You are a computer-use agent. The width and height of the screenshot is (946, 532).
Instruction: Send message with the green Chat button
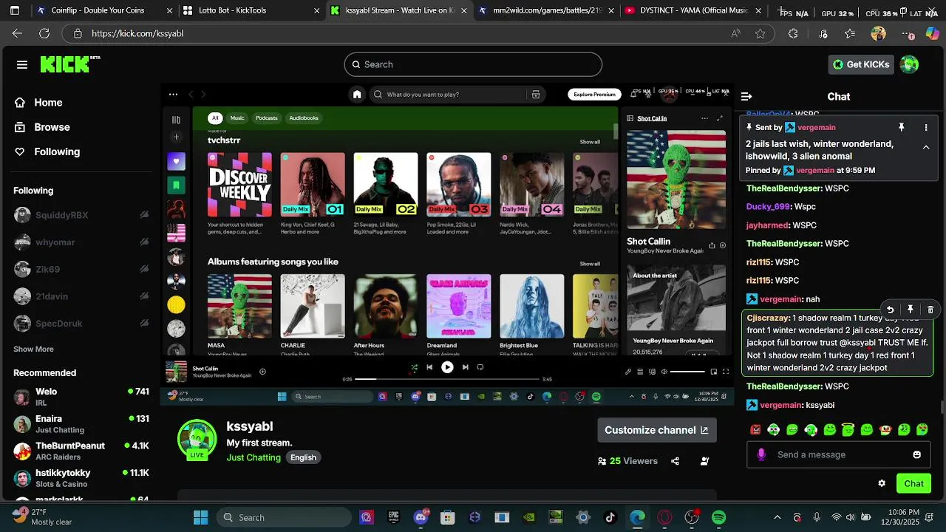coord(913,483)
